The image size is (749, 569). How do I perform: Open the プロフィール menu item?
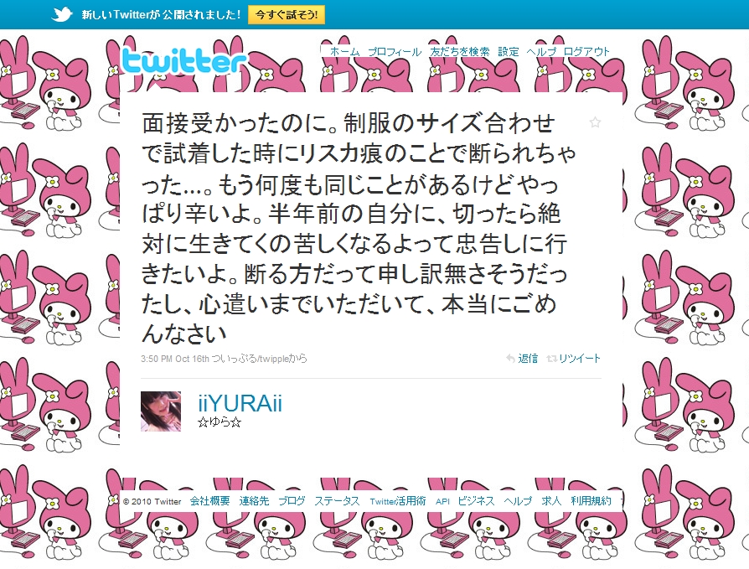click(x=394, y=51)
